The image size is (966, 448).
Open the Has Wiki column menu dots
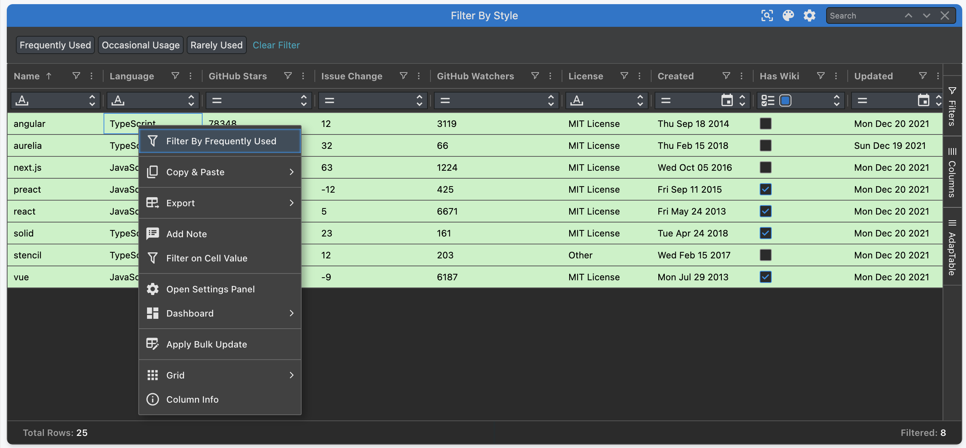click(836, 76)
